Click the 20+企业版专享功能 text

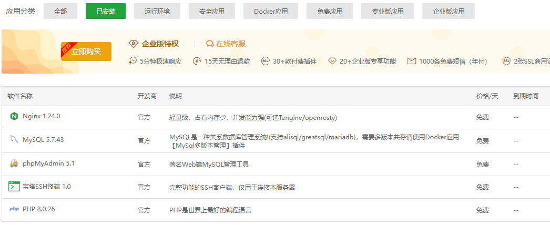click(x=368, y=62)
